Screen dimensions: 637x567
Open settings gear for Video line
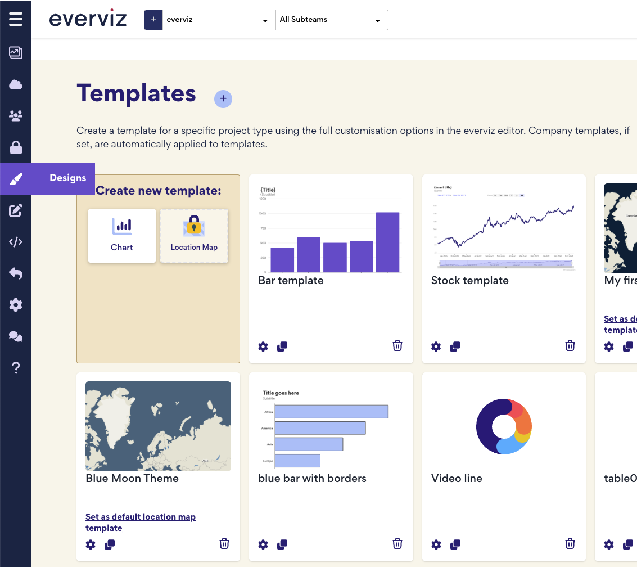[436, 544]
